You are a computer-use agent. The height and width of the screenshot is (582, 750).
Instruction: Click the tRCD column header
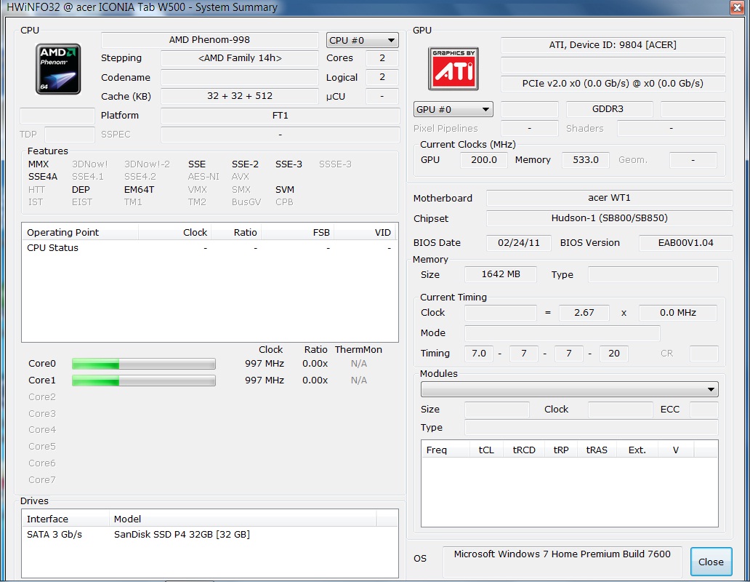524,450
